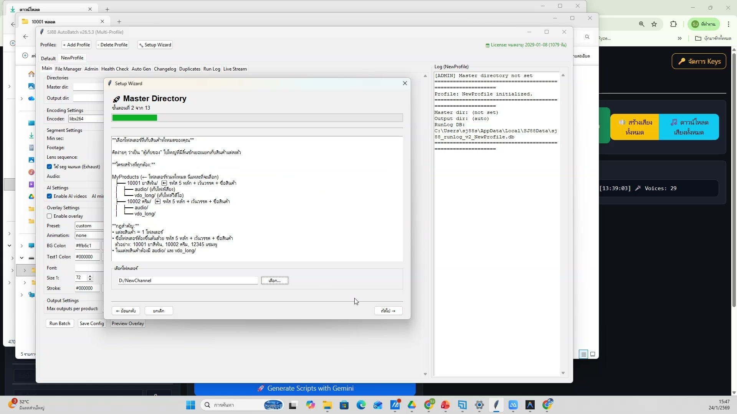Switch log to detailed view icon near bottom right

click(x=583, y=354)
